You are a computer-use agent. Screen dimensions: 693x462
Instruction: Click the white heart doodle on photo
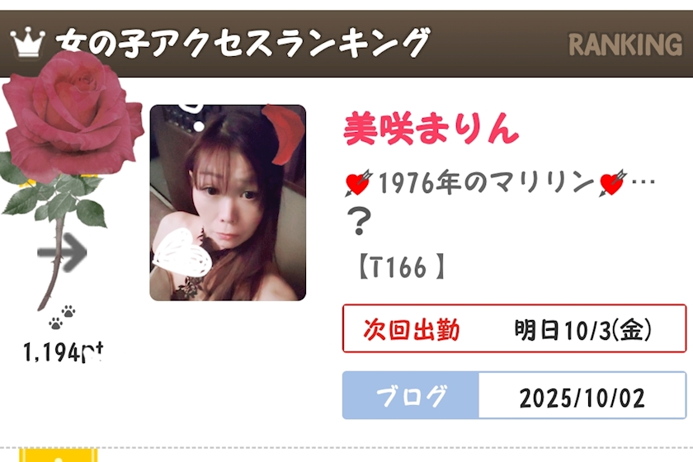click(183, 252)
